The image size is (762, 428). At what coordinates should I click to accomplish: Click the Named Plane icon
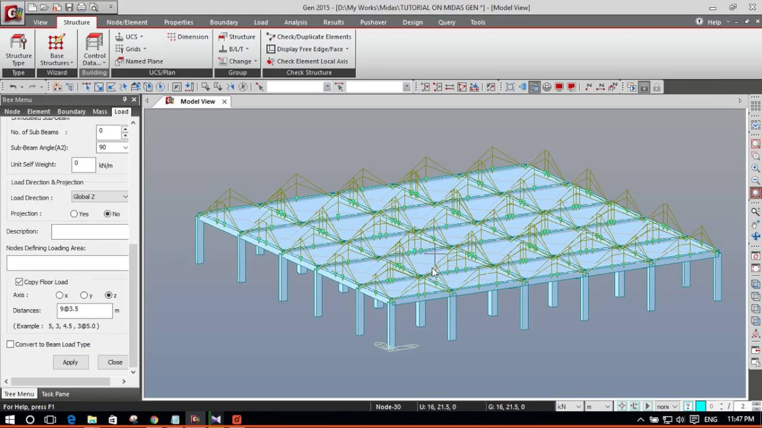click(139, 61)
